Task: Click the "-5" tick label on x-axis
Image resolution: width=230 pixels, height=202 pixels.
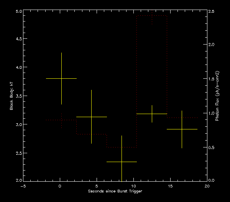Action: [23, 186]
